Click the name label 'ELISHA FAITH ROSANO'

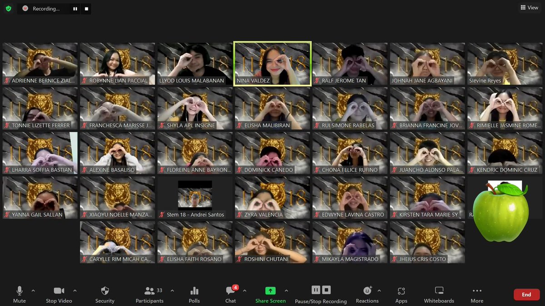pyautogui.click(x=194, y=259)
